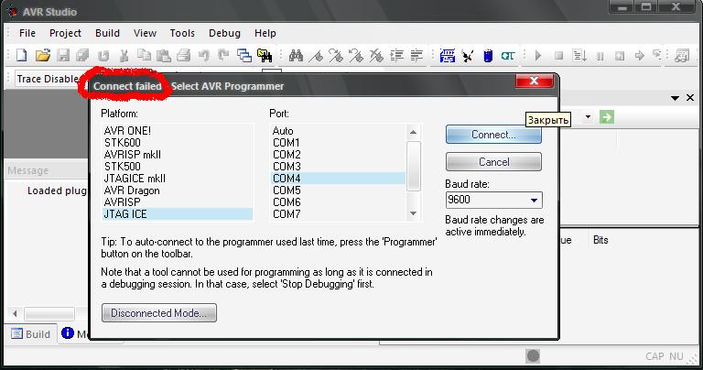Click the Copy icon in toolbar
Viewport: 703px width, 370px height.
coord(144,56)
